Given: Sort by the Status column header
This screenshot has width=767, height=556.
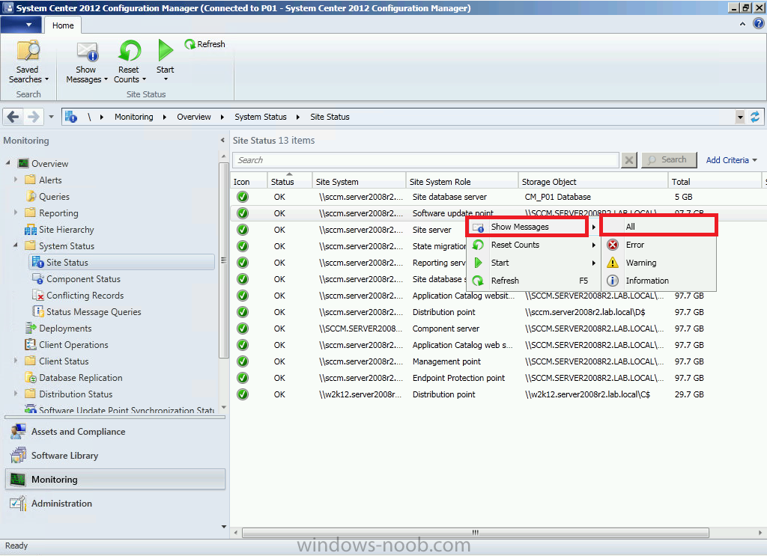Looking at the screenshot, I should pos(289,181).
